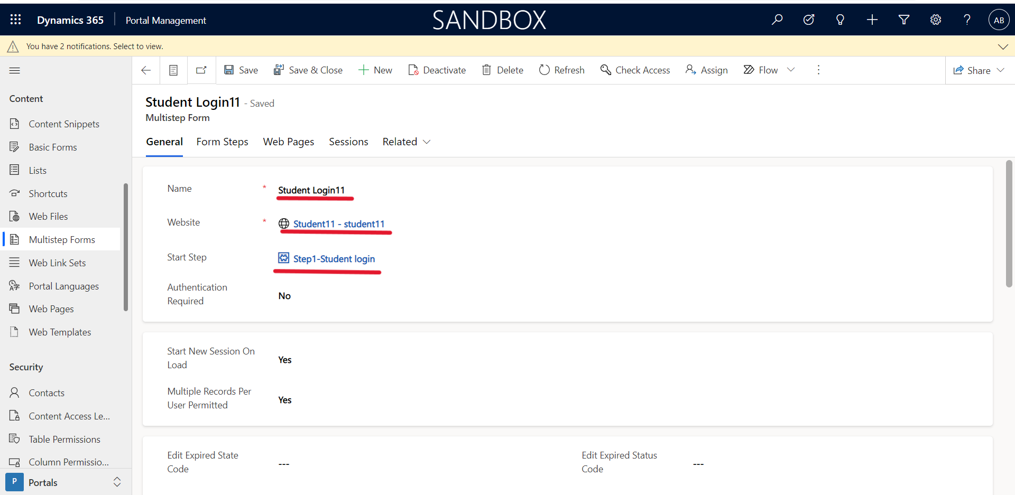Create a New record
Screen dimensions: 1015x495
point(375,70)
